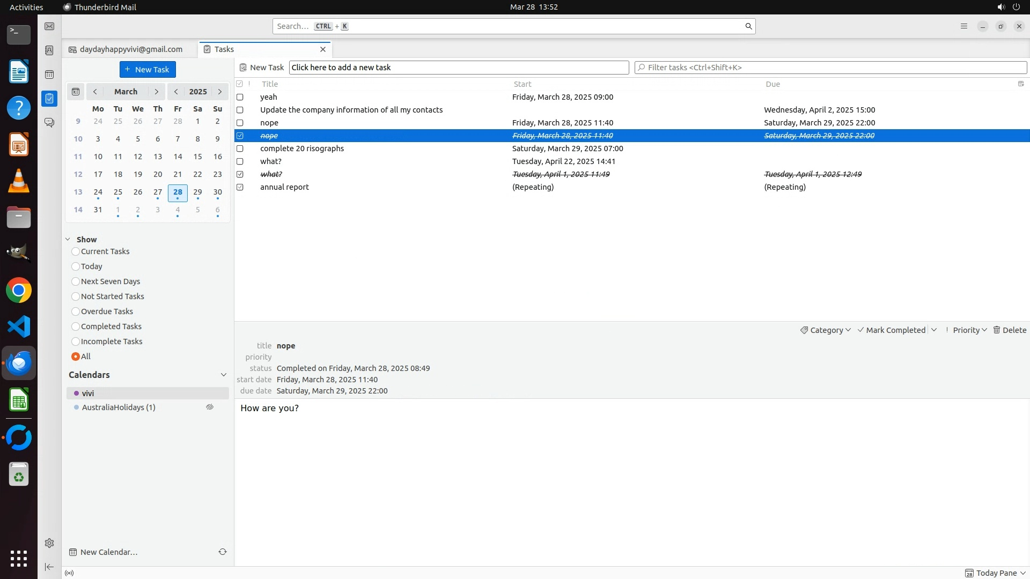Screen dimensions: 1030x579
Task: Open the Address Book sidebar icon
Action: click(x=49, y=50)
